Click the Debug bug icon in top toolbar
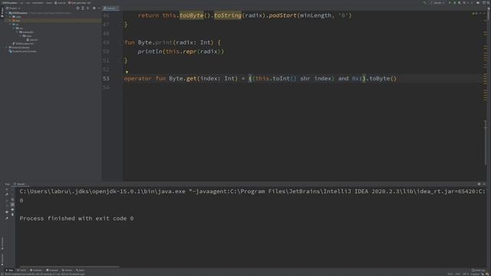The image size is (491, 276). 455,3
